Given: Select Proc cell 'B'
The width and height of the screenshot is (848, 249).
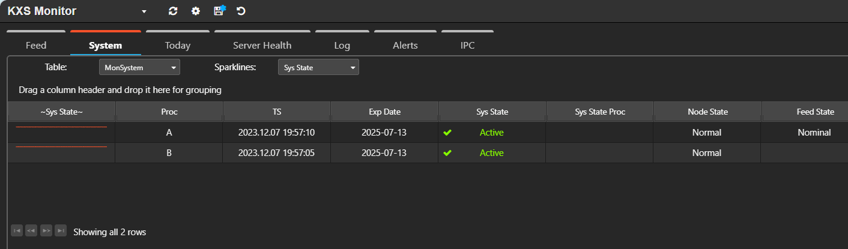Looking at the screenshot, I should coord(169,153).
